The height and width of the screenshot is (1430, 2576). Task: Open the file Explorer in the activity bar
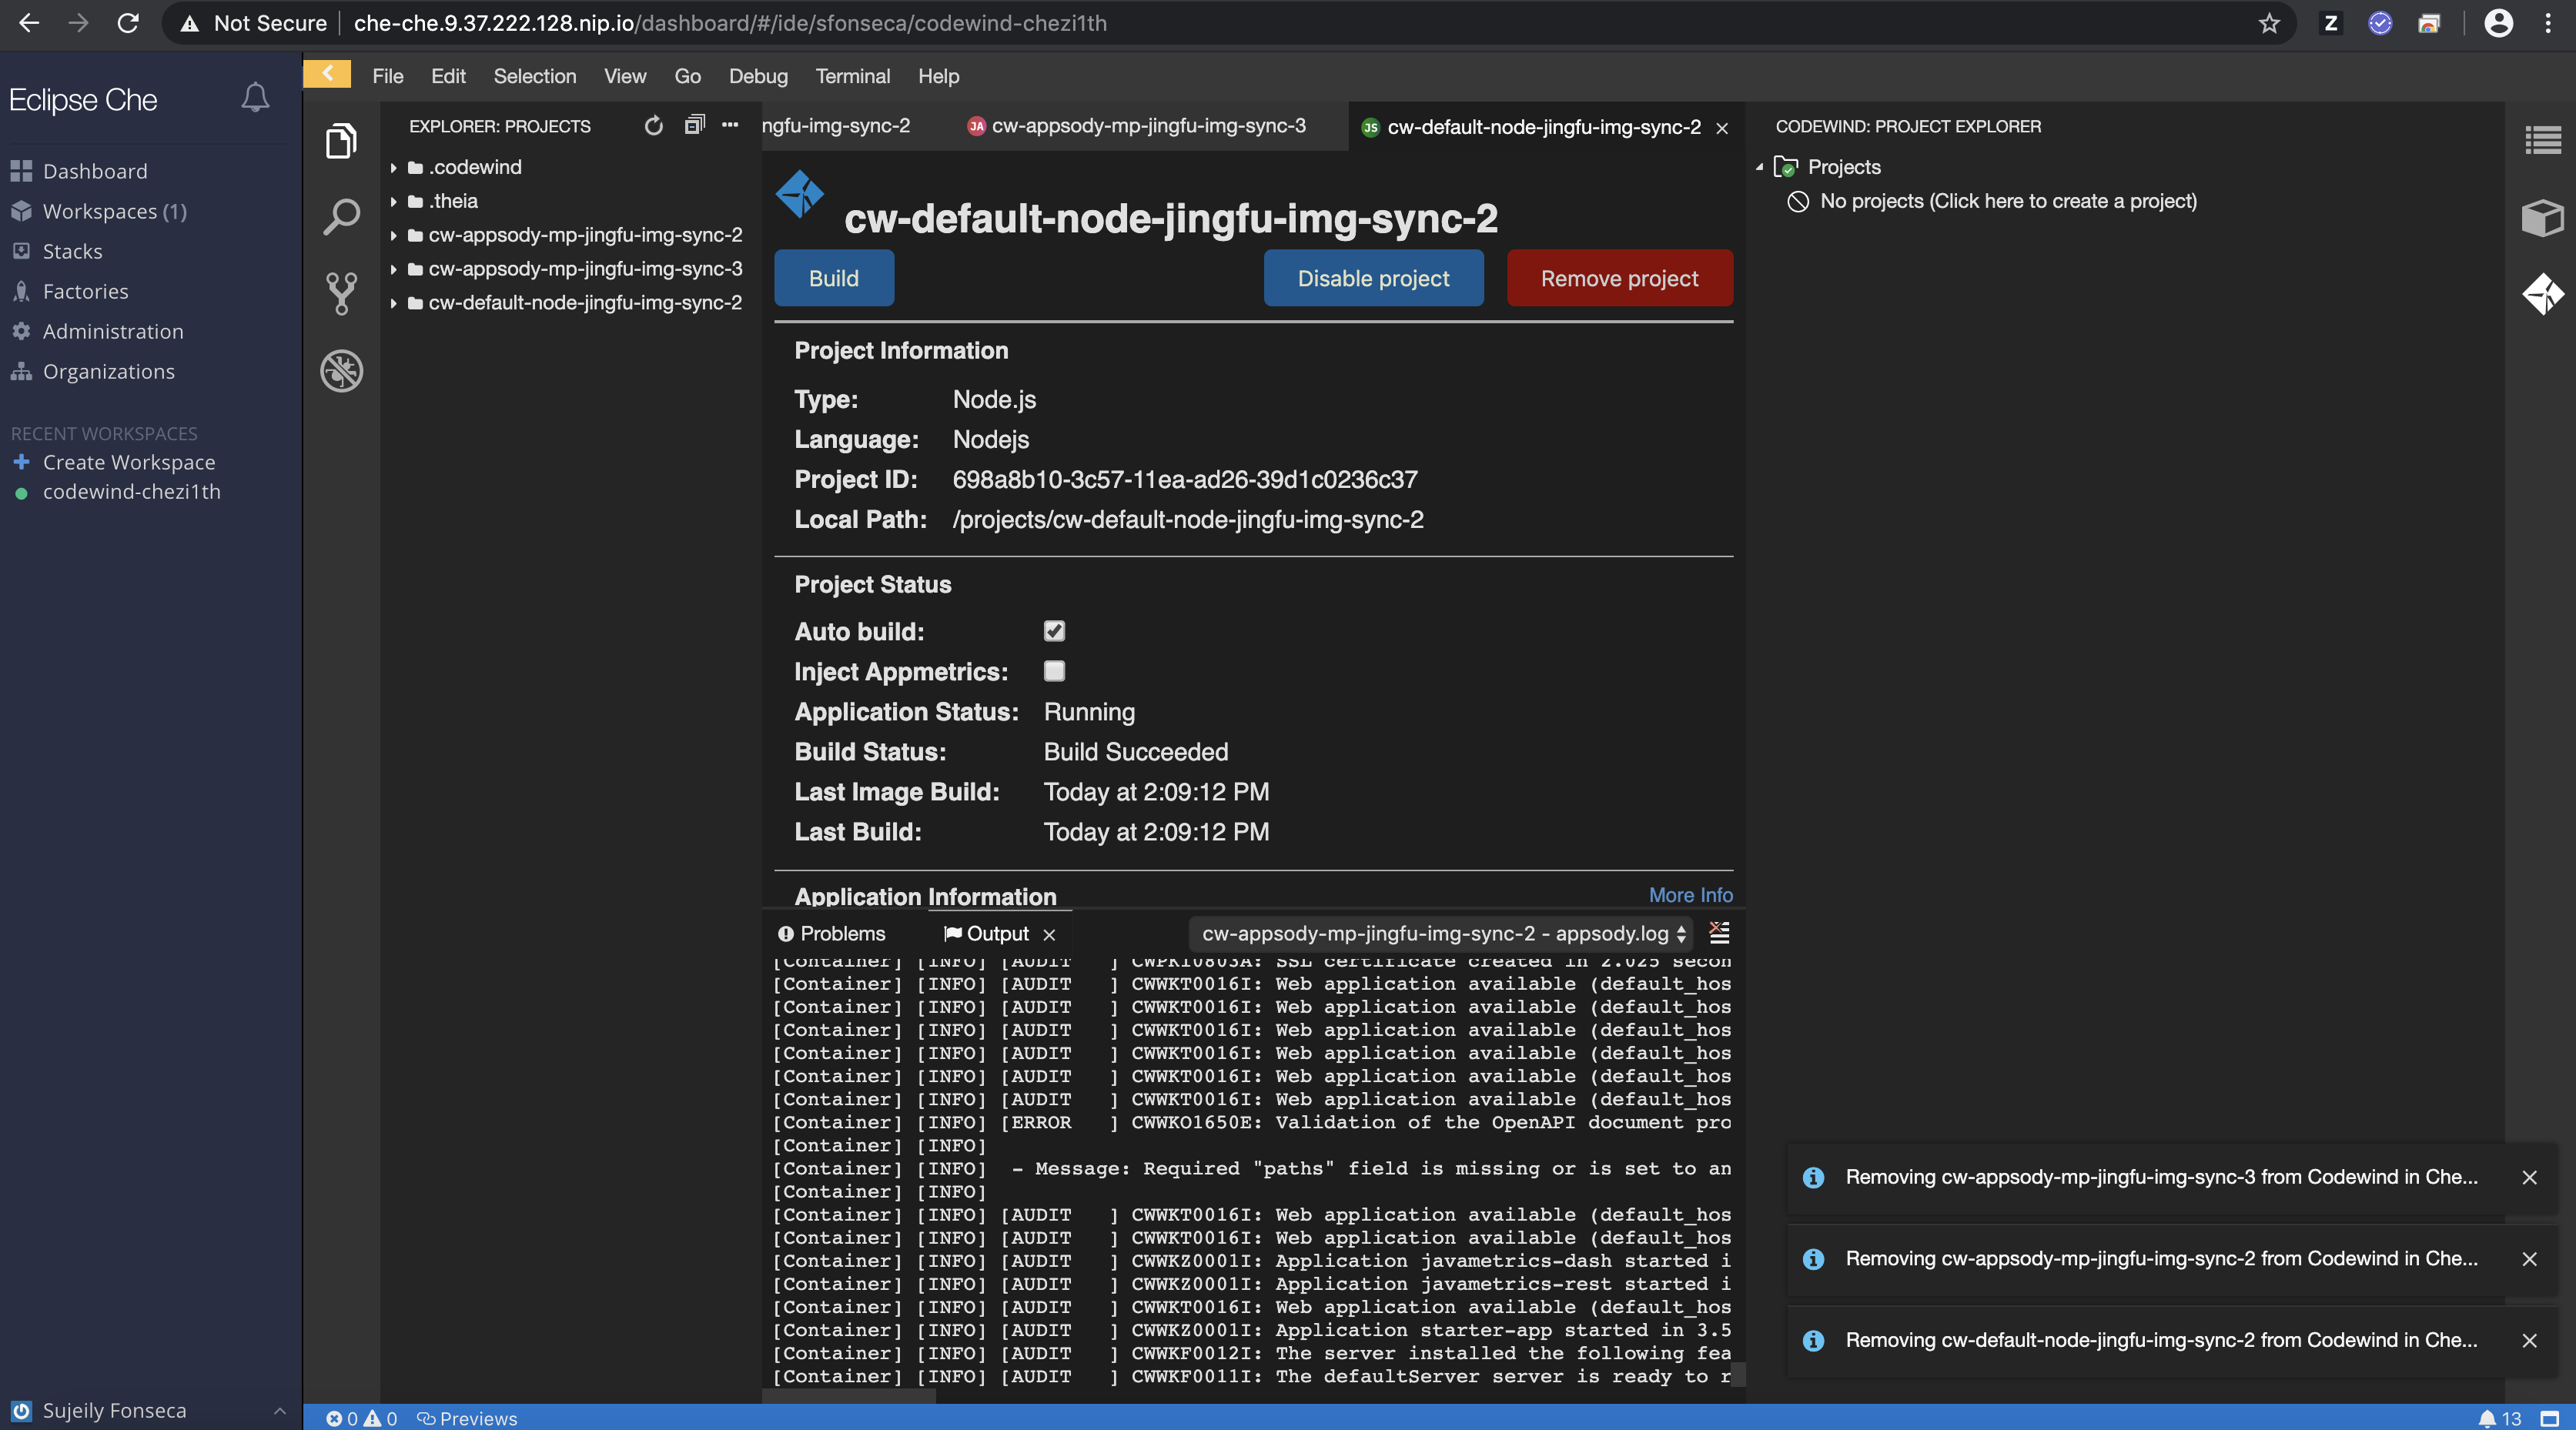tap(341, 141)
